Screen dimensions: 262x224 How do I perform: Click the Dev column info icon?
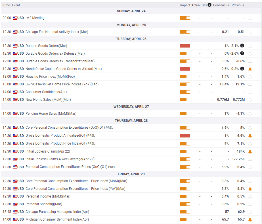click(209, 5)
